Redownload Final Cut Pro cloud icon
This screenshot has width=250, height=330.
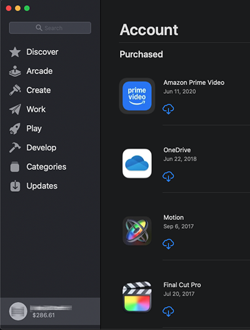168,311
